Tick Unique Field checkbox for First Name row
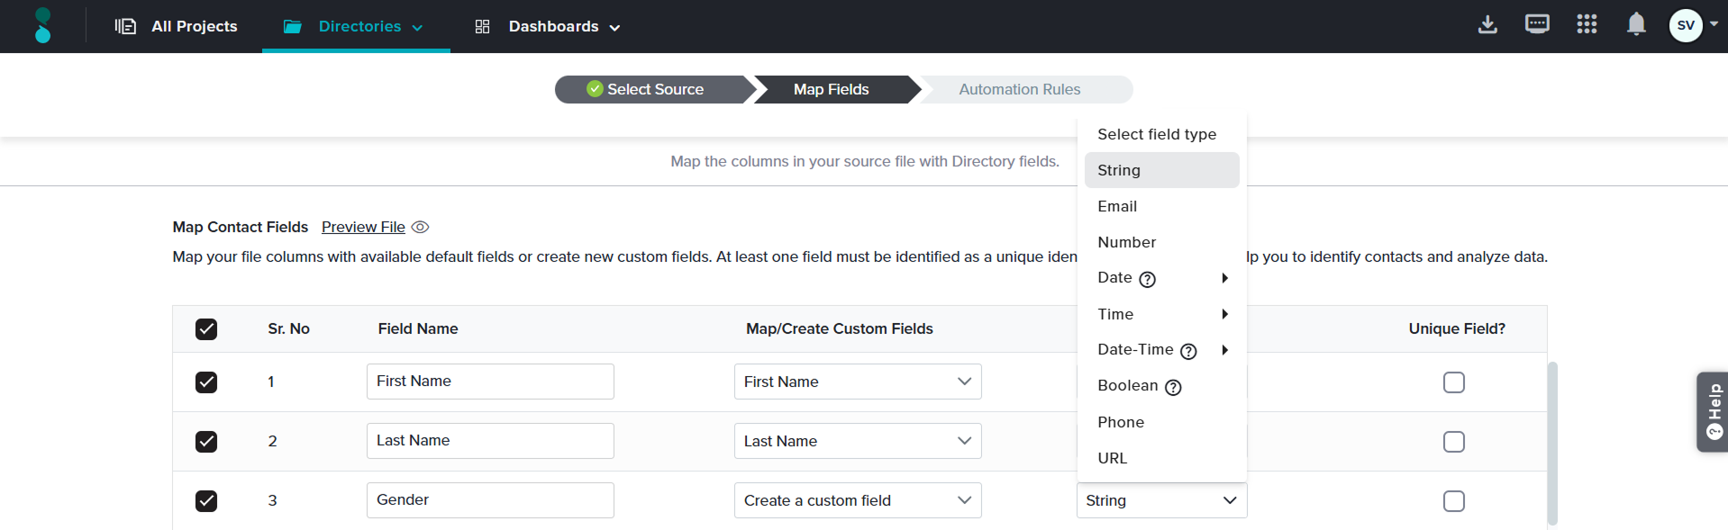The width and height of the screenshot is (1728, 530). (1453, 382)
